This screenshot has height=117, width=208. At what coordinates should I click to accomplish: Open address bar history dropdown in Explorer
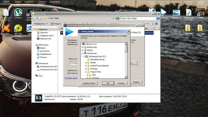click(113, 18)
